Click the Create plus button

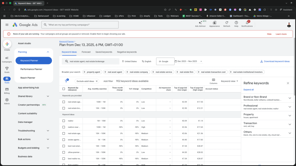click(x=7, y=44)
